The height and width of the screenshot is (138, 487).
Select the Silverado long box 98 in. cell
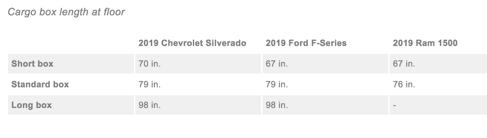[198, 105]
